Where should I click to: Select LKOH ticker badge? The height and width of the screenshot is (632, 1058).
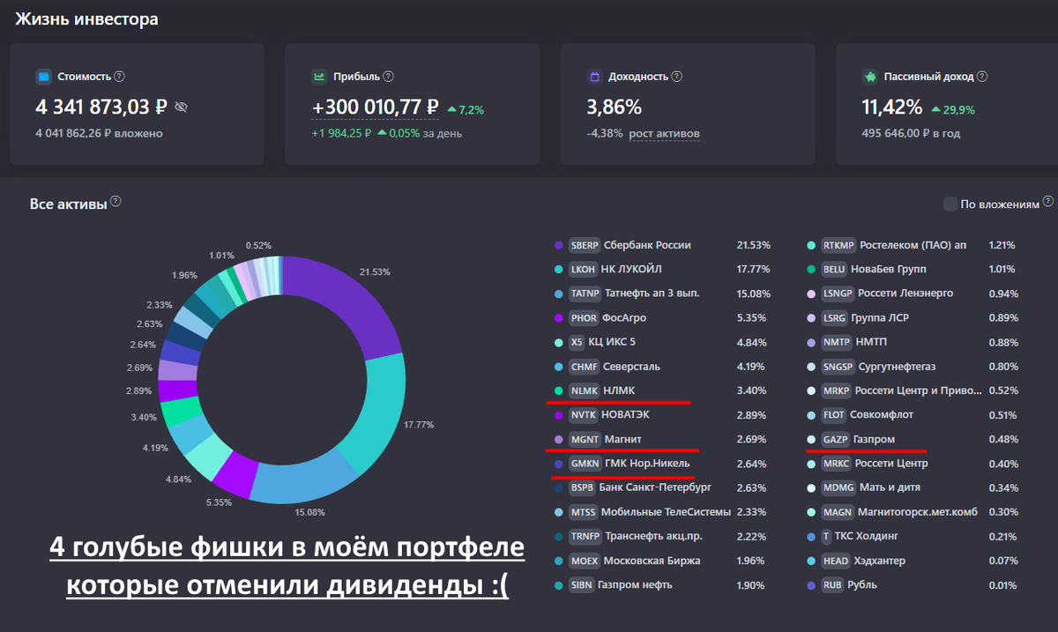tap(584, 269)
